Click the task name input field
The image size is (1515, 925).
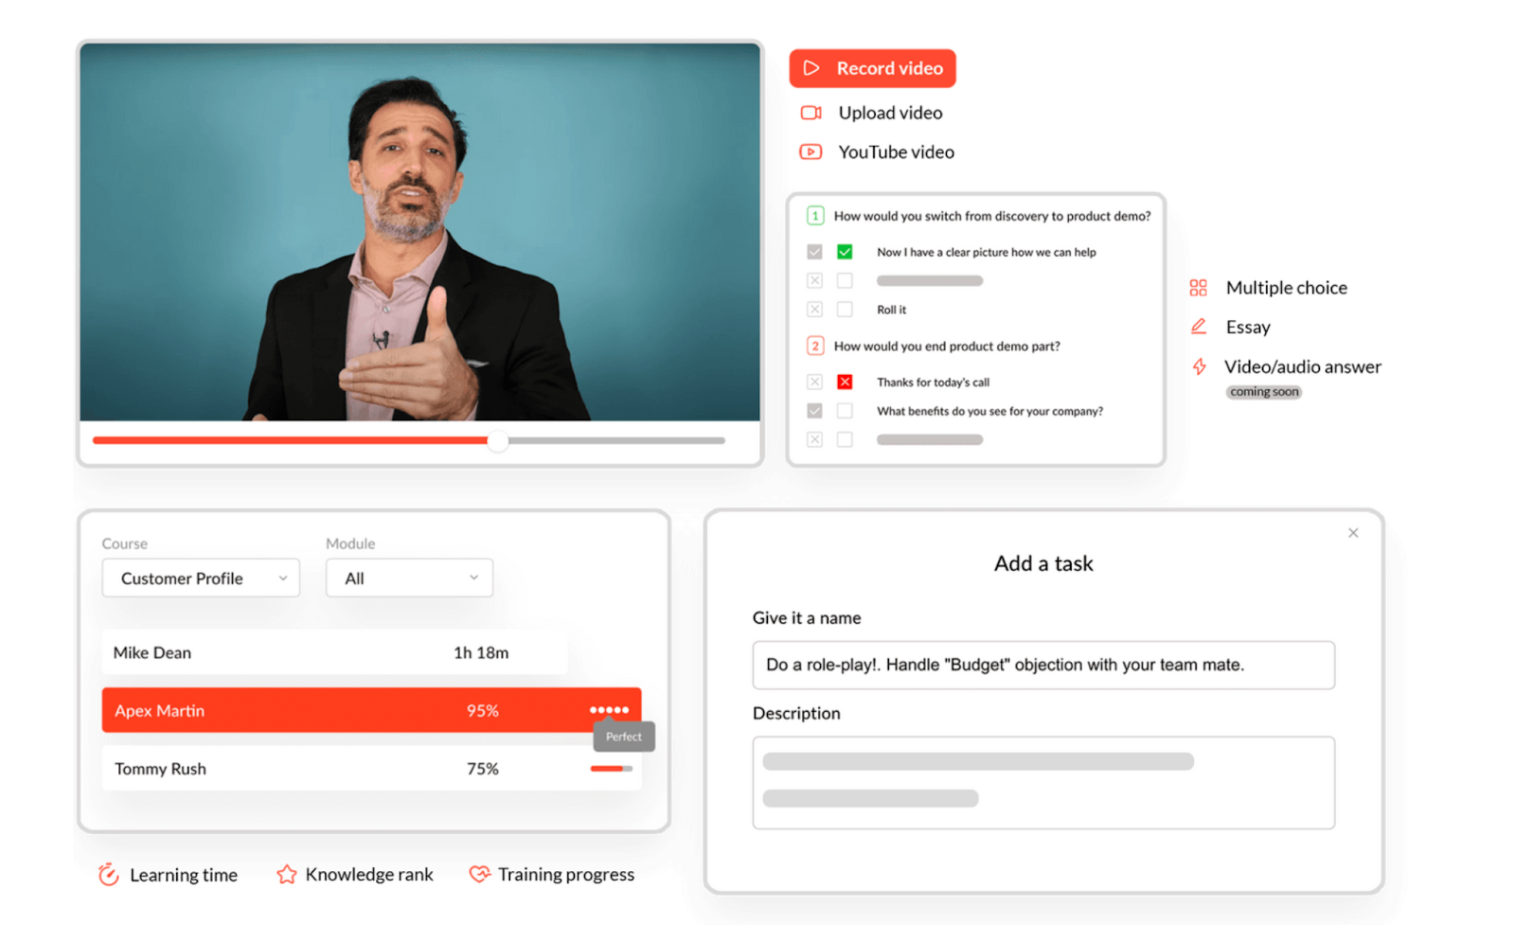click(1043, 665)
